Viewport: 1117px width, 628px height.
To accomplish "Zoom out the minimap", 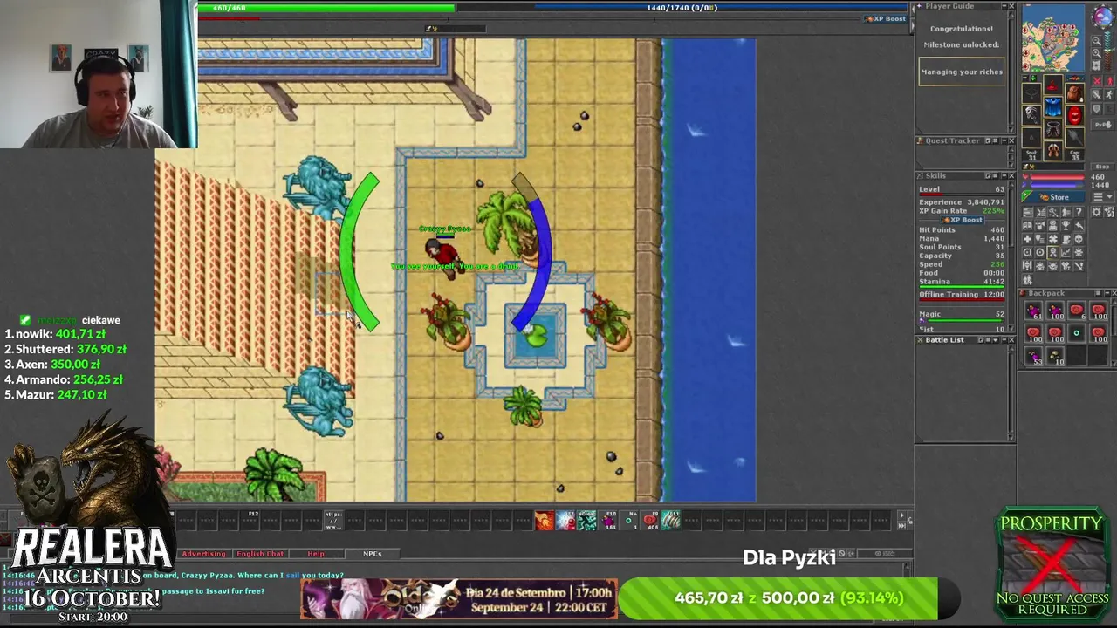I will click(x=1096, y=41).
